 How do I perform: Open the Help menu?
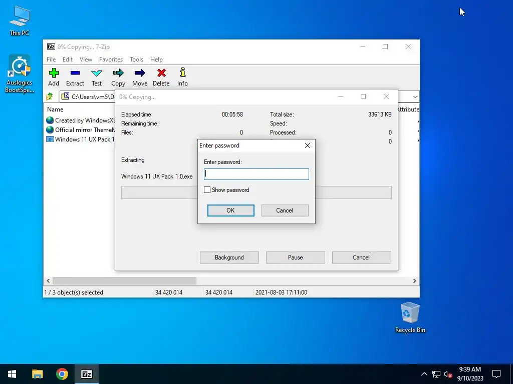coord(156,59)
